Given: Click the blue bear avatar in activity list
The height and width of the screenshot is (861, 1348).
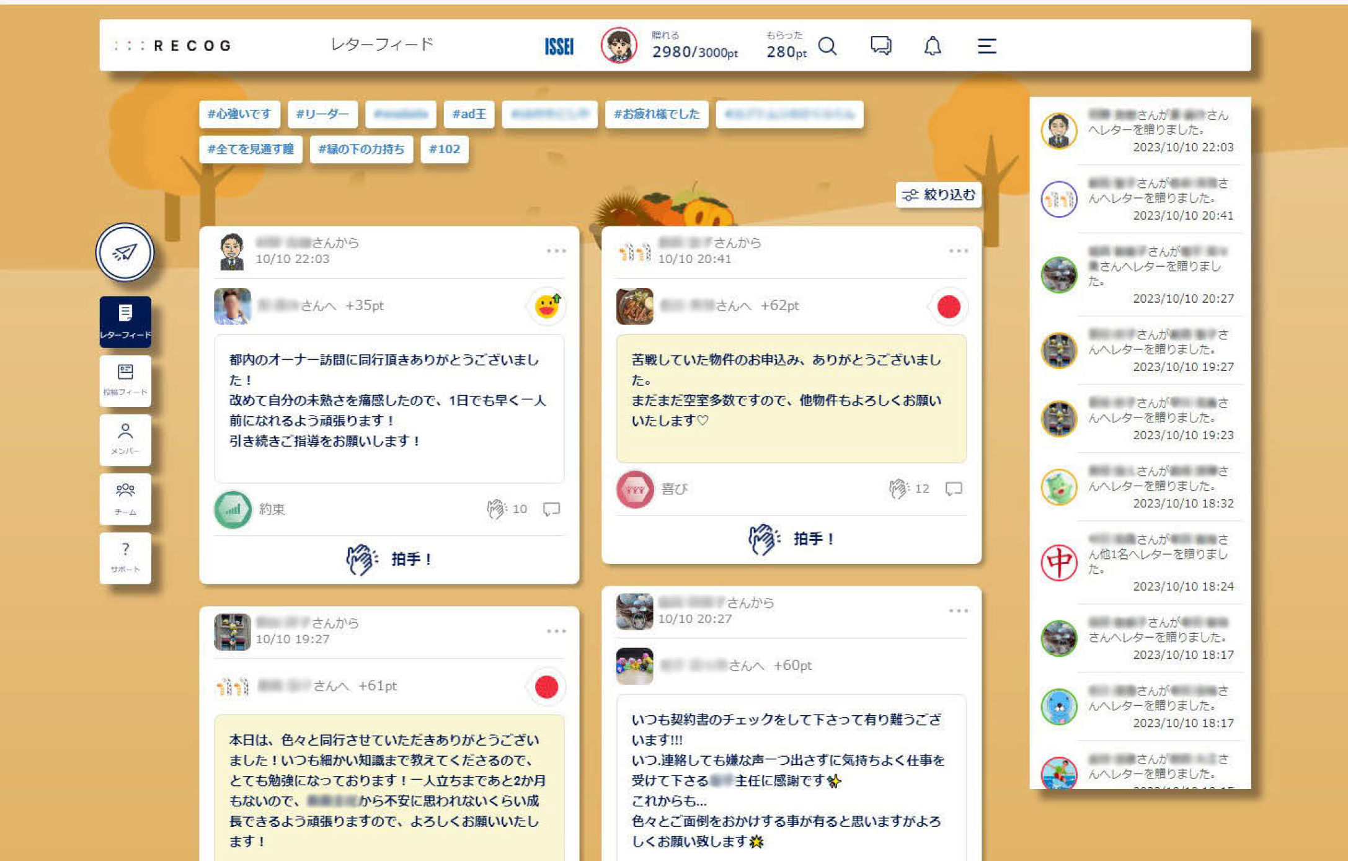Looking at the screenshot, I should 1058,707.
